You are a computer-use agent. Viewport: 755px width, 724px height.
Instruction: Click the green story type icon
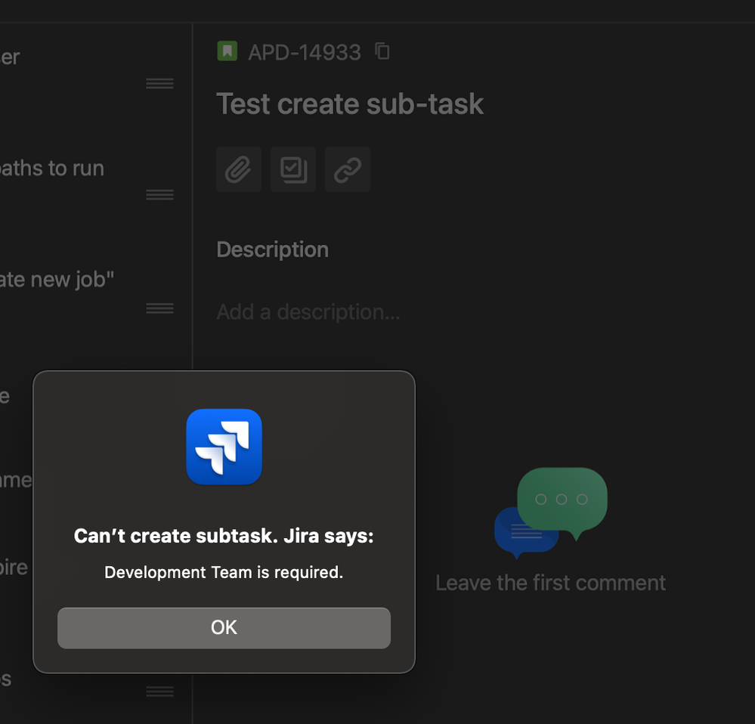point(227,51)
